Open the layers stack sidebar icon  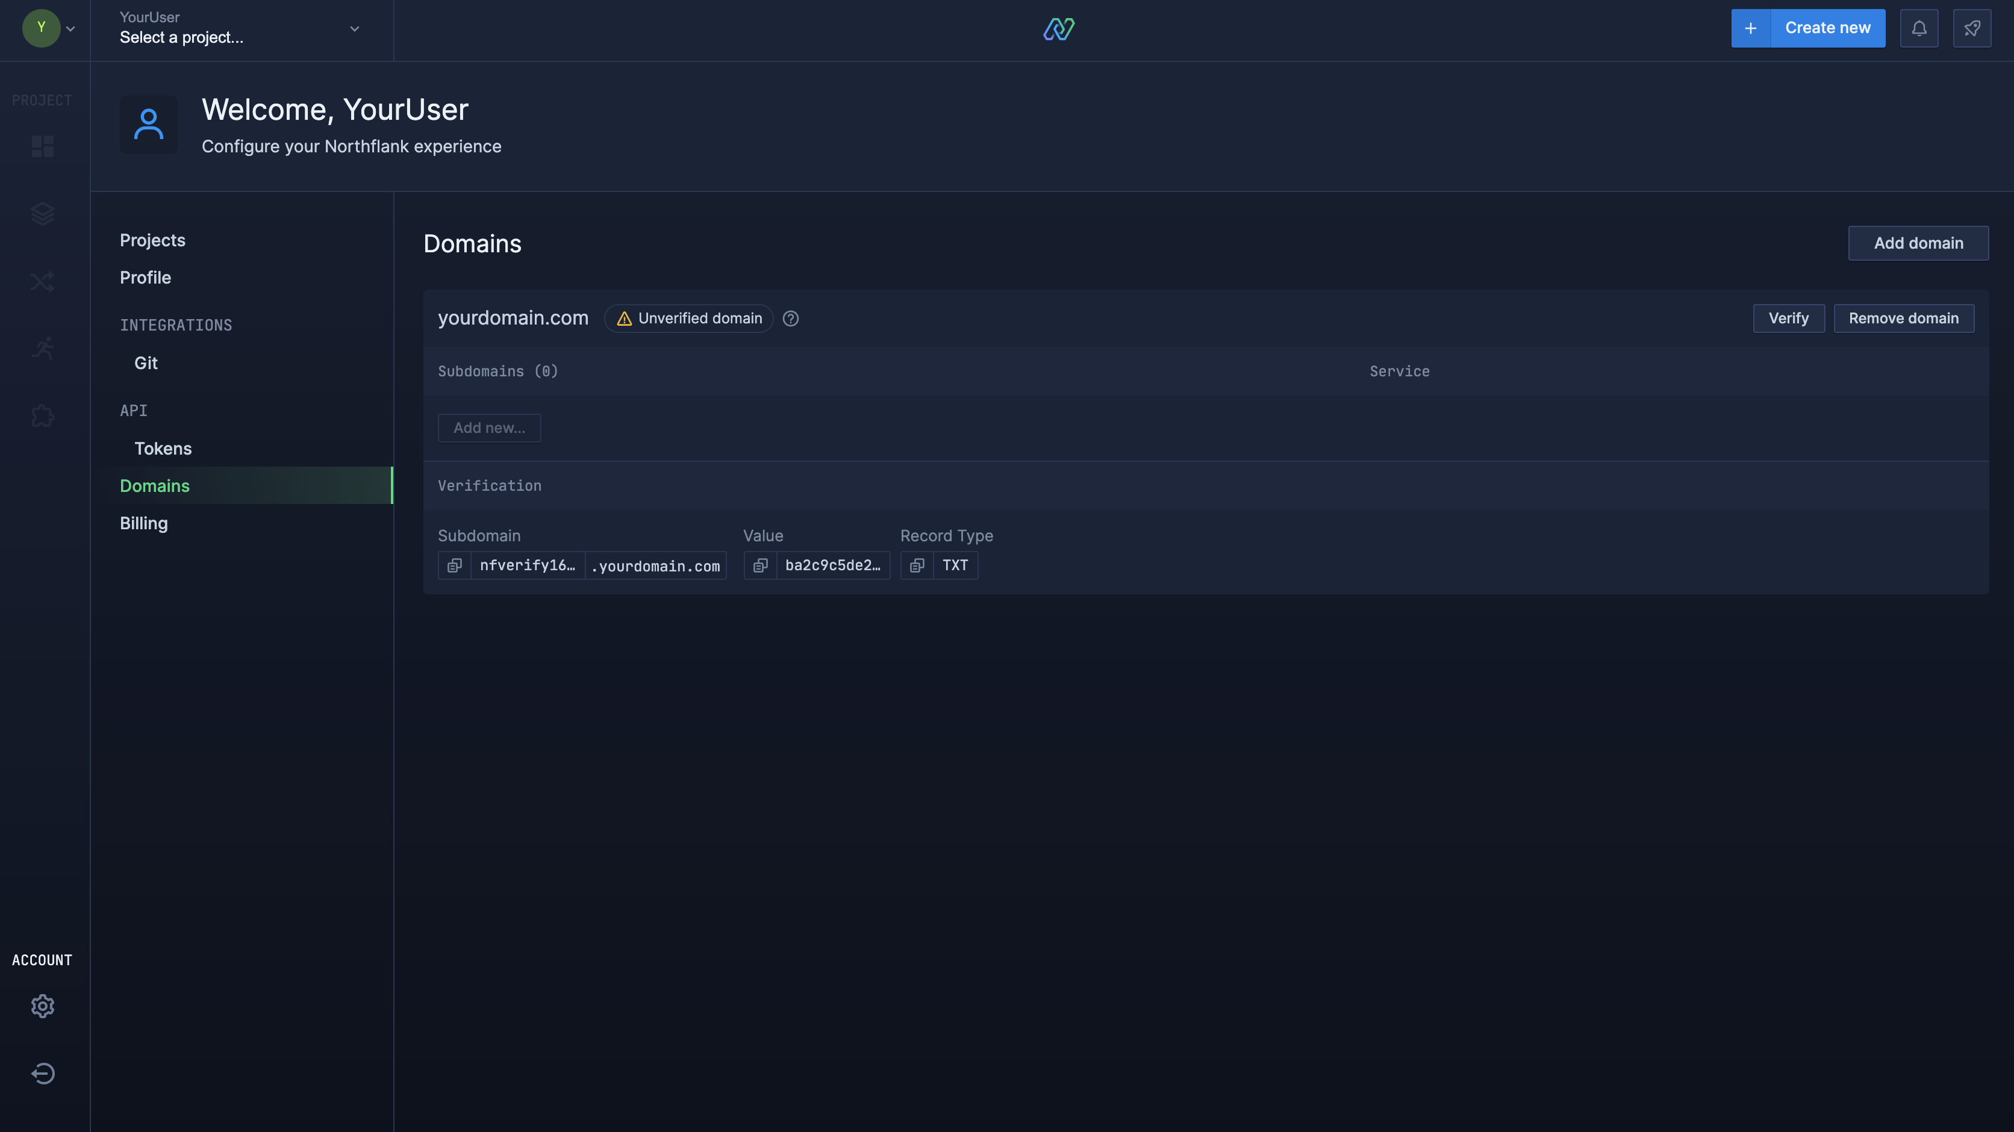[x=43, y=213]
